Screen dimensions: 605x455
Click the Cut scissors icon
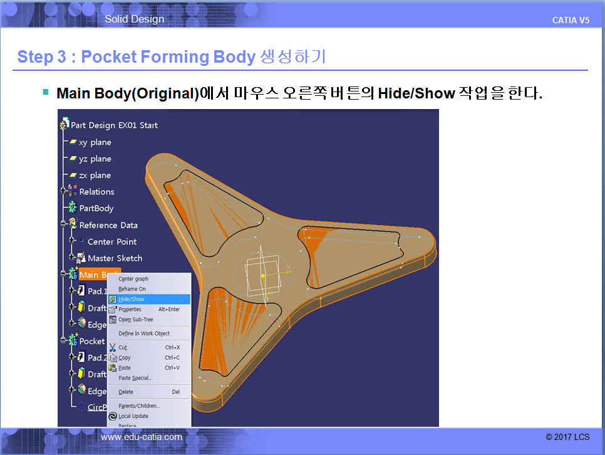pos(113,347)
